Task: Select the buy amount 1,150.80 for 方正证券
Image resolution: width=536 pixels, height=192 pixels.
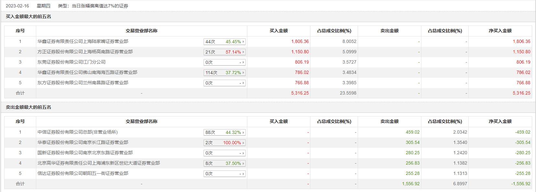Action: [300, 52]
